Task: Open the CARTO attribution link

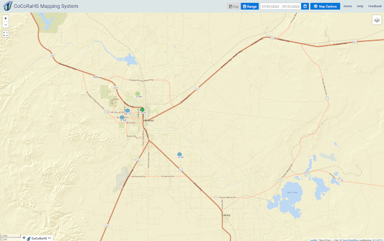Action: pos(379,240)
